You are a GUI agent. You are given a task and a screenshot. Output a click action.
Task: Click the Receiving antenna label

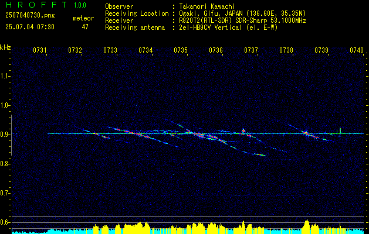click(135, 27)
